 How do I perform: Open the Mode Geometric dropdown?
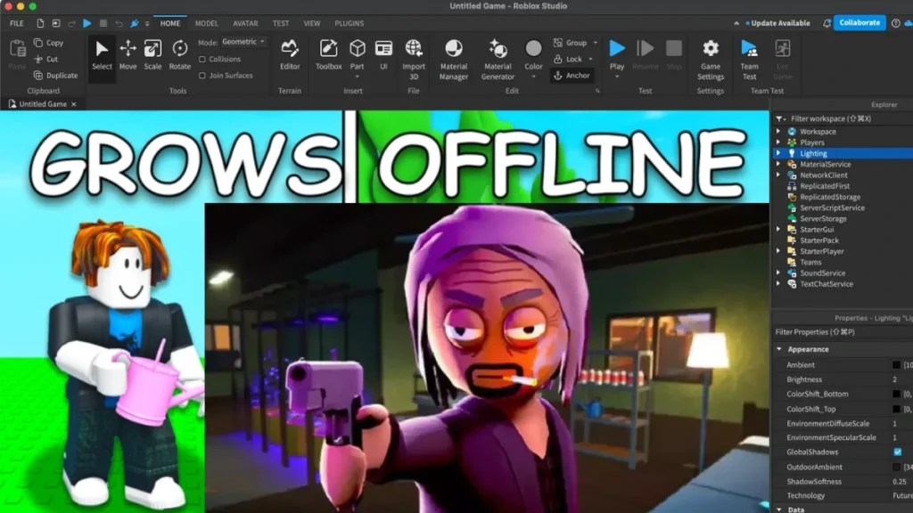point(243,42)
